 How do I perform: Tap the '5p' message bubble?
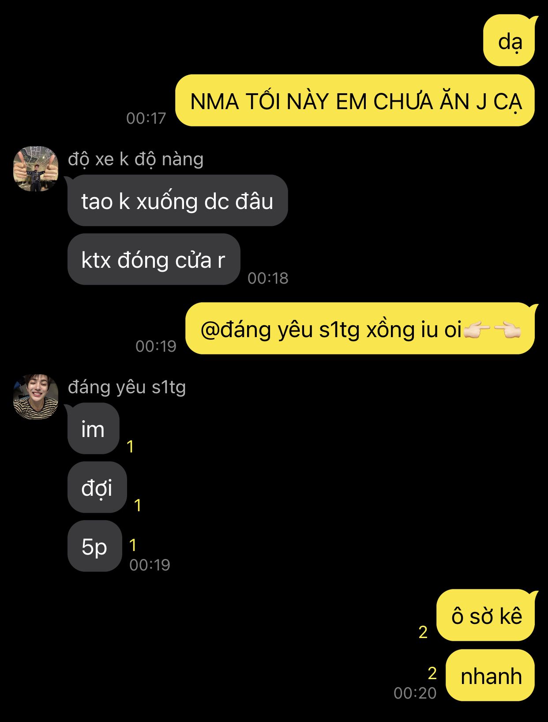[94, 546]
